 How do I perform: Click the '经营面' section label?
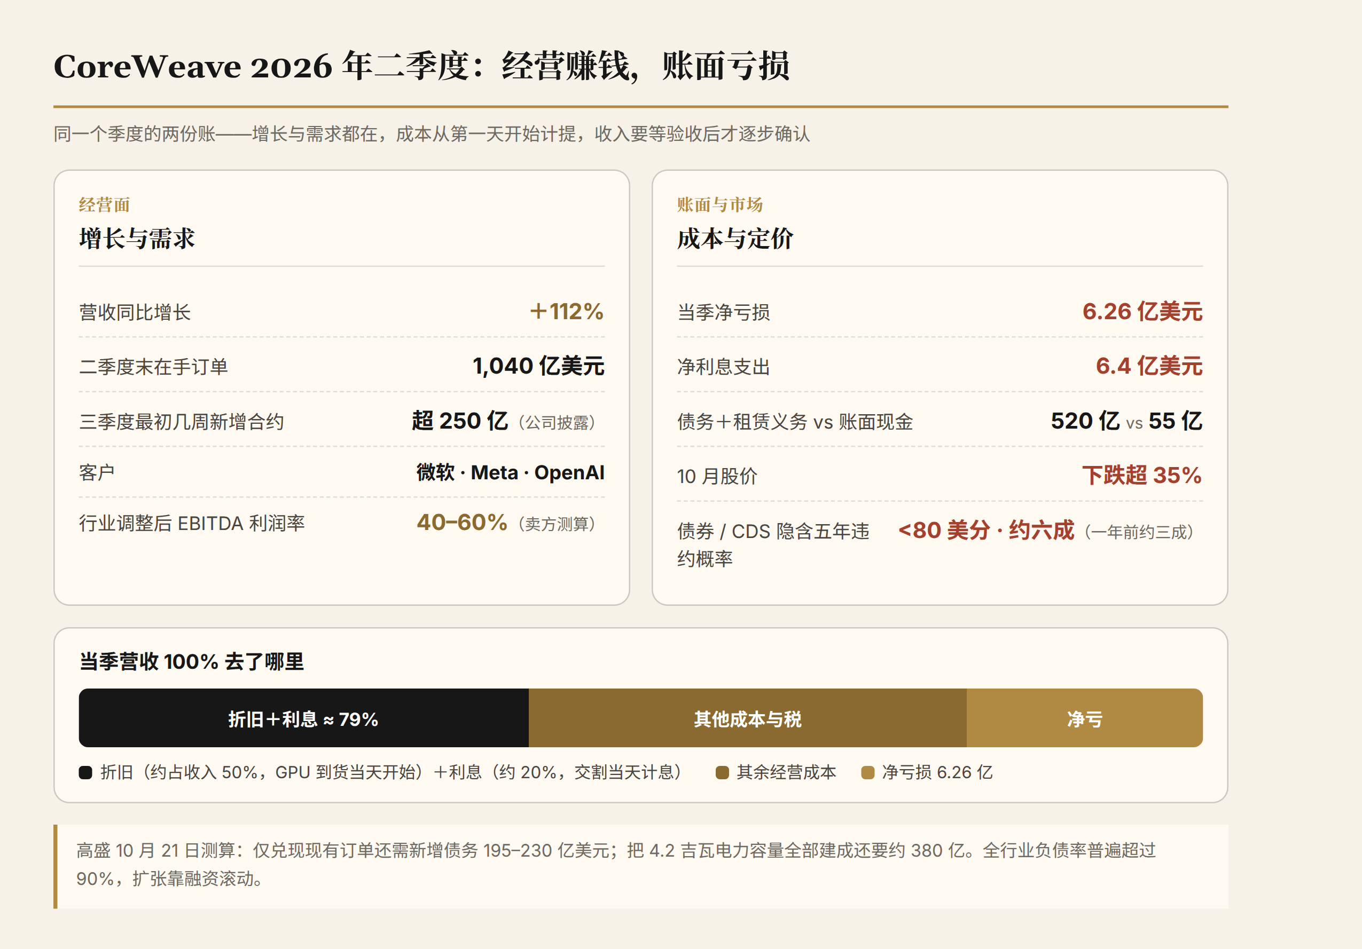[x=104, y=204]
